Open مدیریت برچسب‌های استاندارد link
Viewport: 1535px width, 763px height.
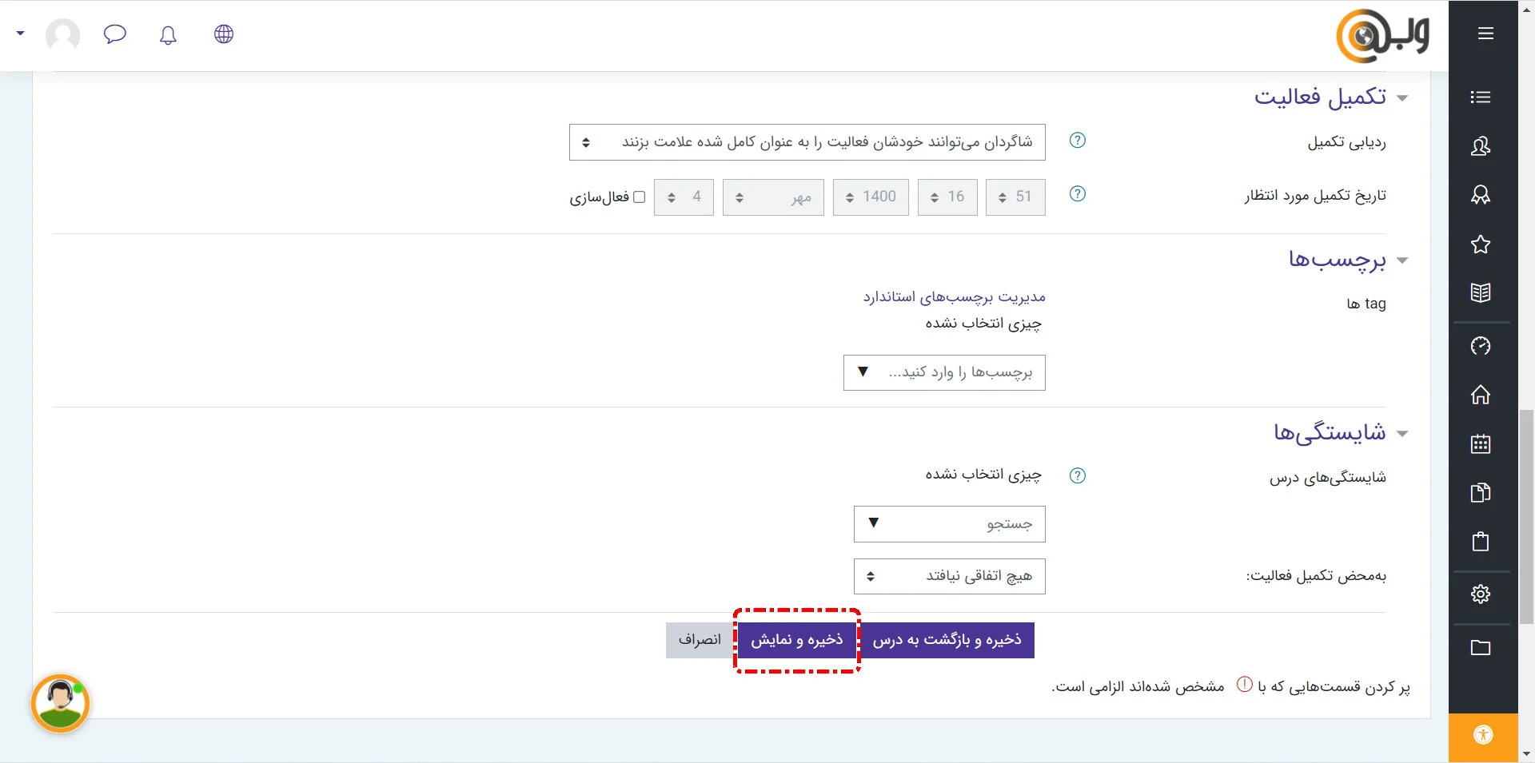pos(954,297)
